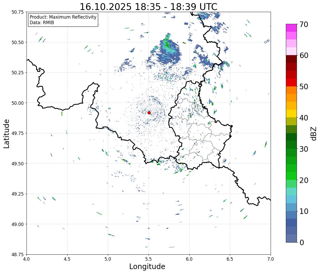Click the 'Product: Maximum Reflectivity' label

coord(63,17)
